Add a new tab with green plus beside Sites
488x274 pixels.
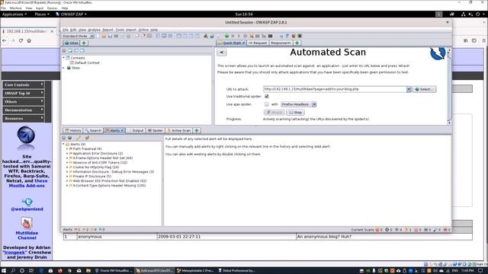pyautogui.click(x=84, y=43)
